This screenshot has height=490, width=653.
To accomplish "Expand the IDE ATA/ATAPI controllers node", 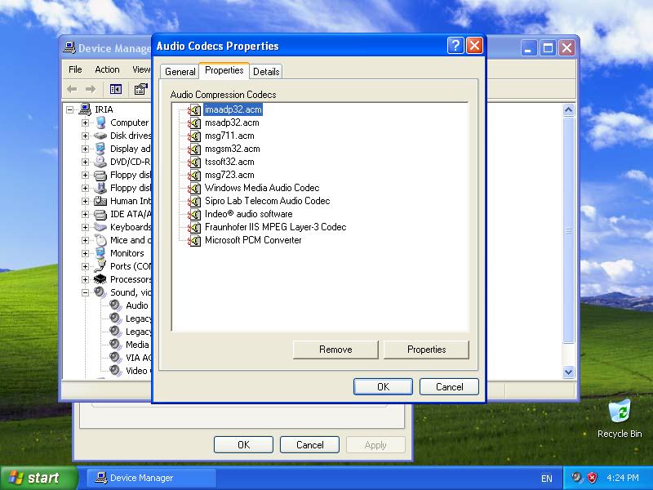I will tap(85, 214).
